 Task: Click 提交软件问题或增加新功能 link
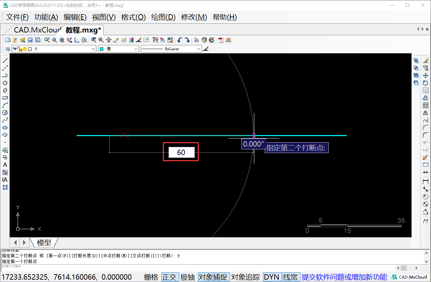344,277
